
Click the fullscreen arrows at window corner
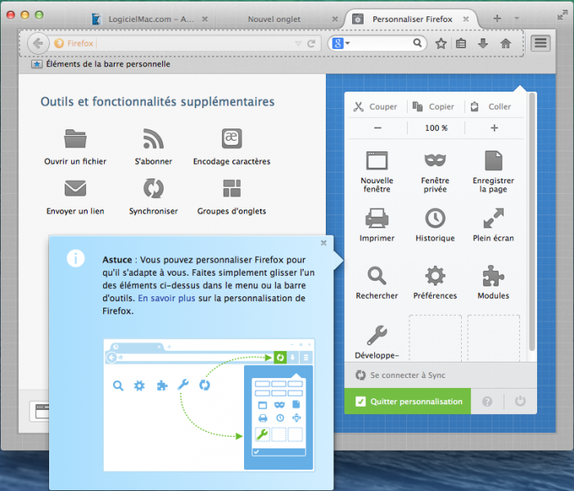562,15
